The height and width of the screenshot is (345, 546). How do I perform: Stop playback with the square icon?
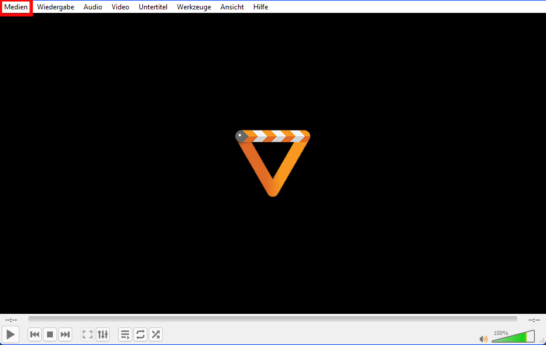[x=50, y=334]
